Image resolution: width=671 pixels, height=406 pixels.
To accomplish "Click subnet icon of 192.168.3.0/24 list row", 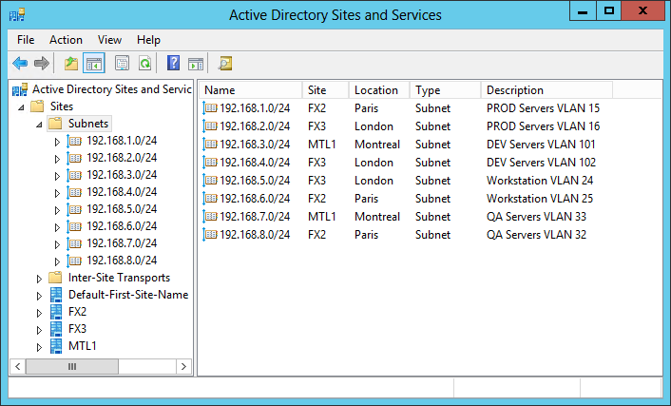I will [210, 145].
